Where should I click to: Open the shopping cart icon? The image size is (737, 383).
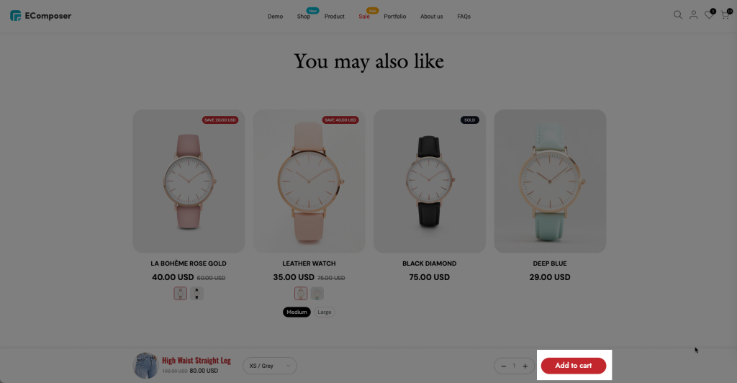(x=725, y=15)
